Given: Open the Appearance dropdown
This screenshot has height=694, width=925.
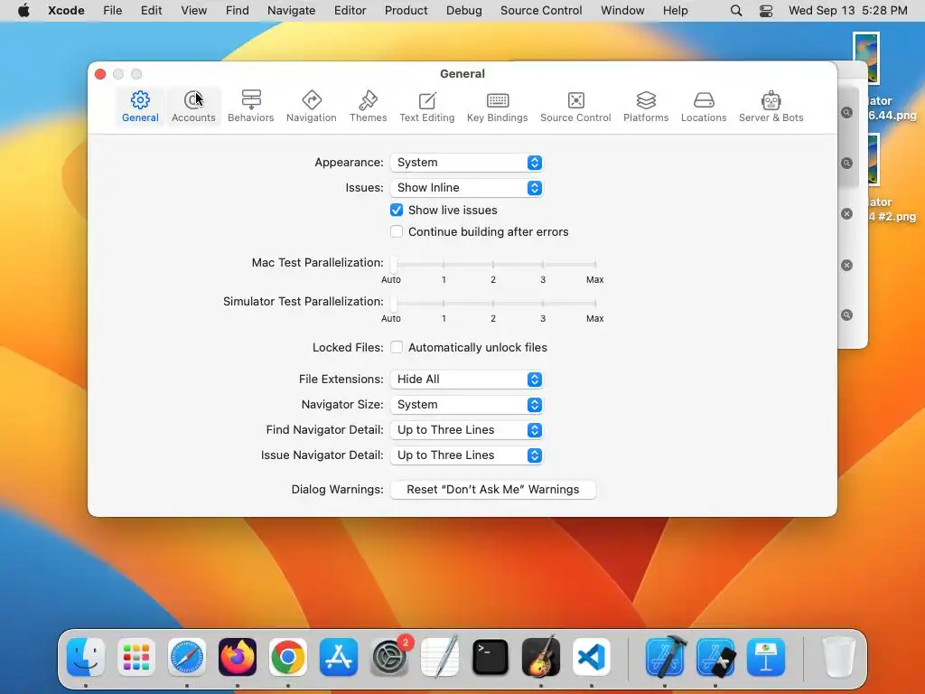Looking at the screenshot, I should click(x=466, y=163).
